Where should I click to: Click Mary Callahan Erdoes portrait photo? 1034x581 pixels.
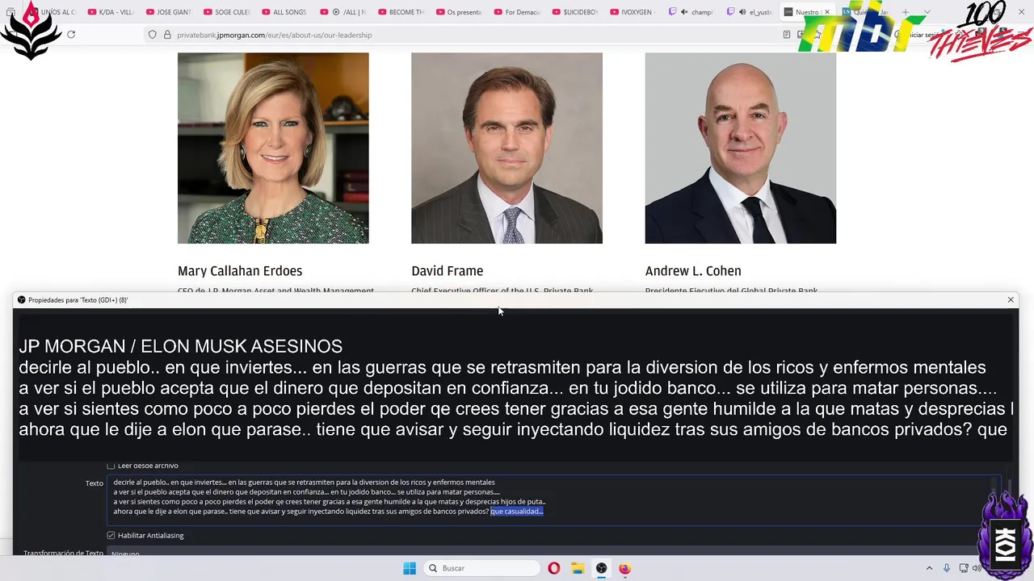pos(273,148)
